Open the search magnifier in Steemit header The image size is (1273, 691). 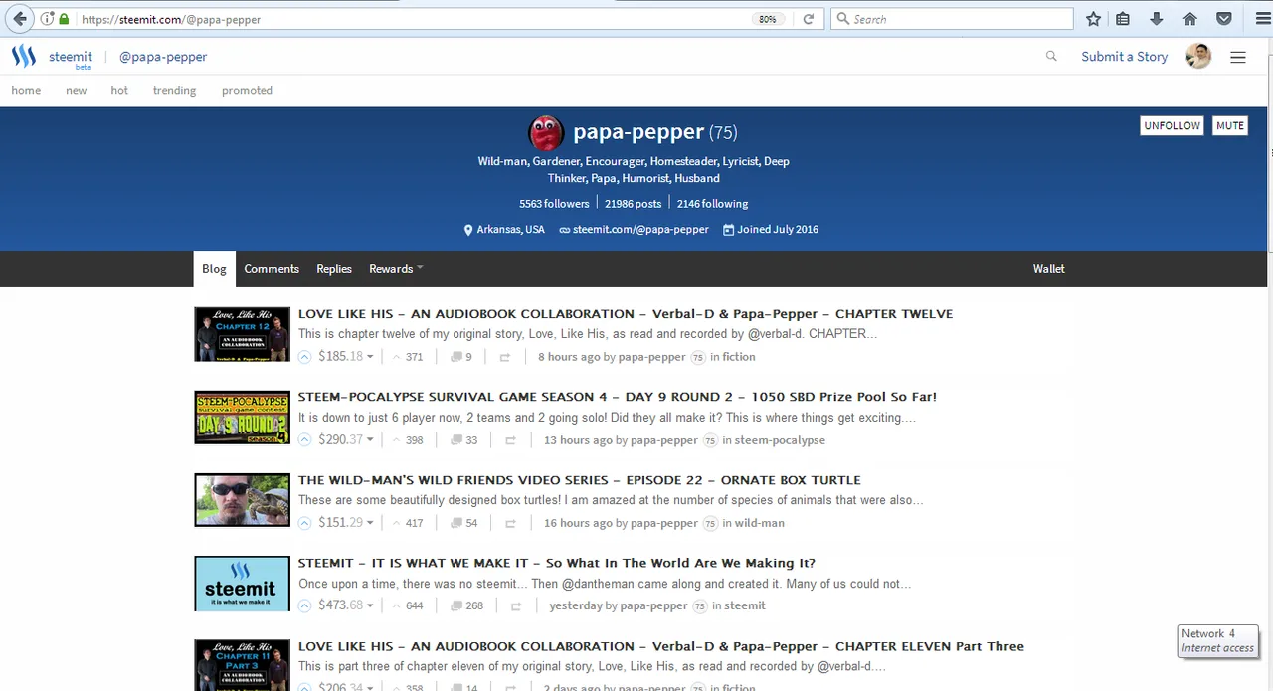1051,57
